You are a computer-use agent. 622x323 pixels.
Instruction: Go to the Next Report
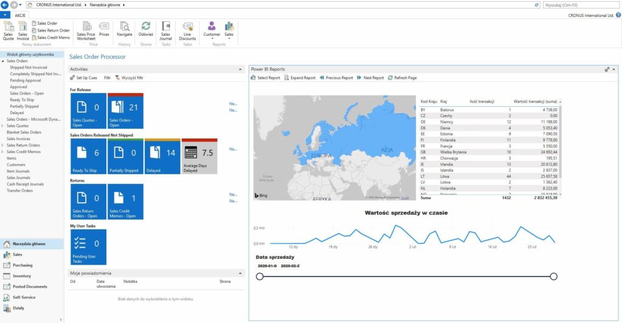coord(371,78)
